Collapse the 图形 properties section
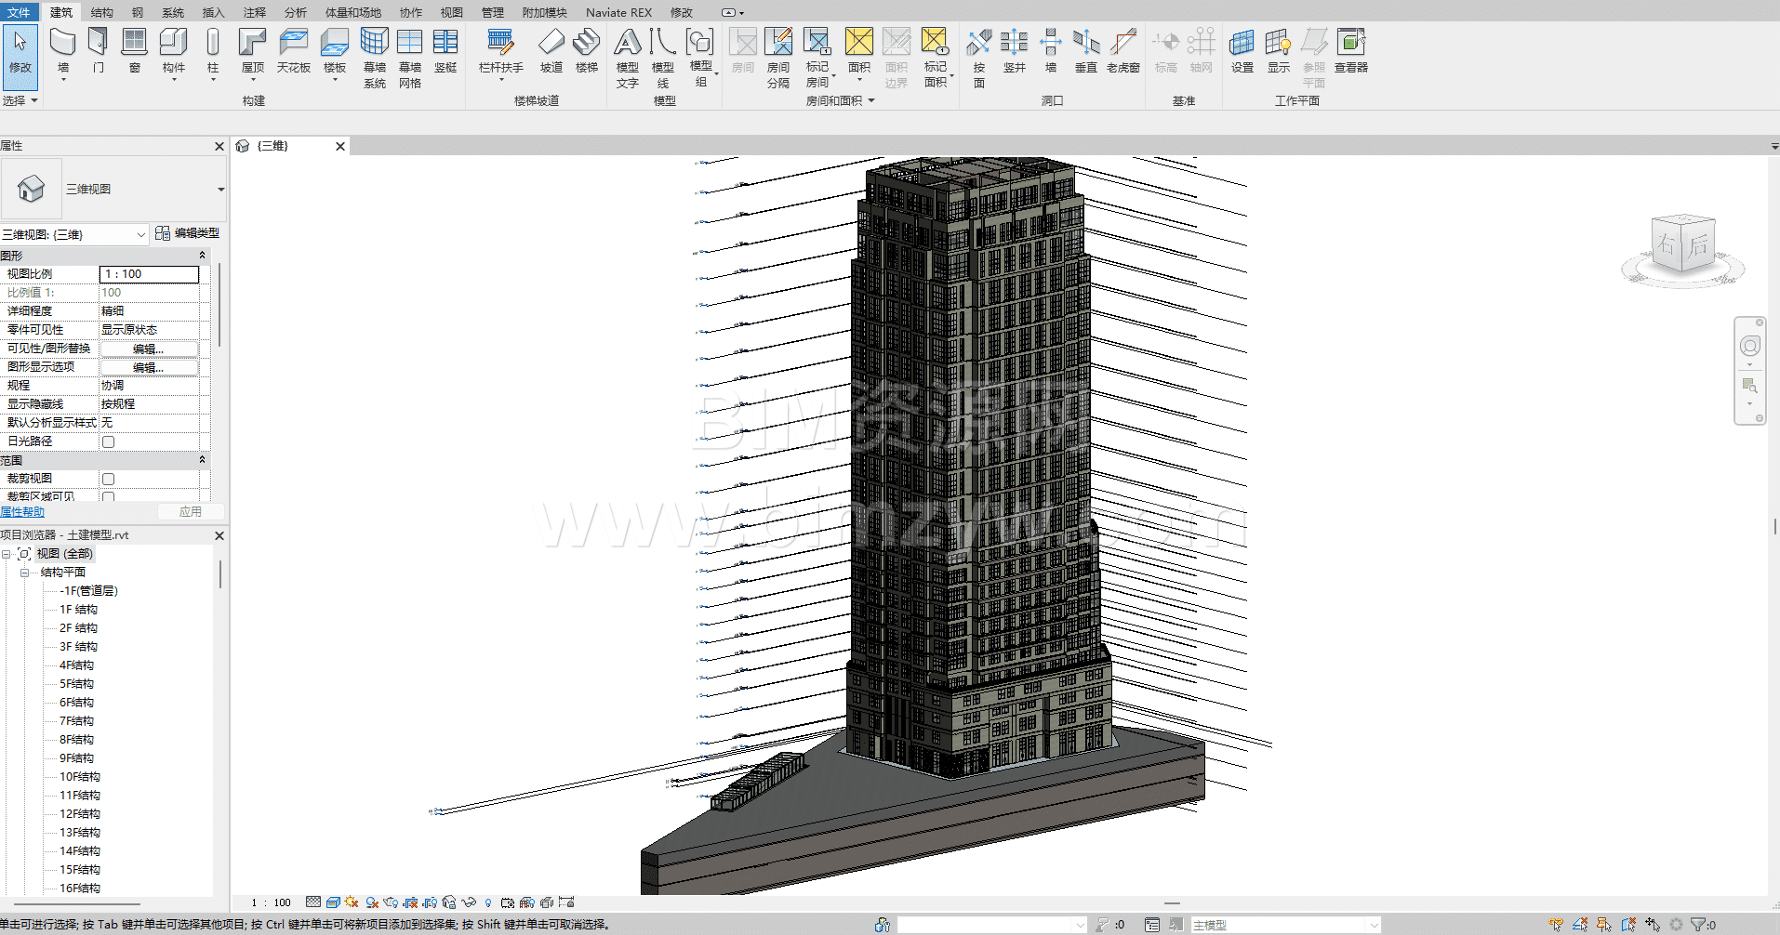 point(202,256)
